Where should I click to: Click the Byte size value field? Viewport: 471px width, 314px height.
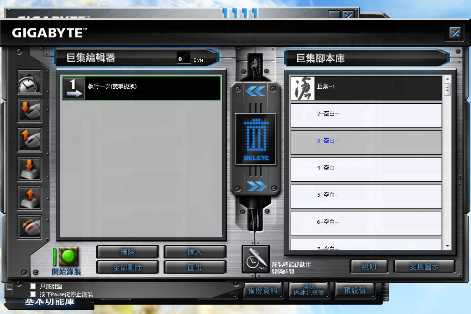click(184, 59)
